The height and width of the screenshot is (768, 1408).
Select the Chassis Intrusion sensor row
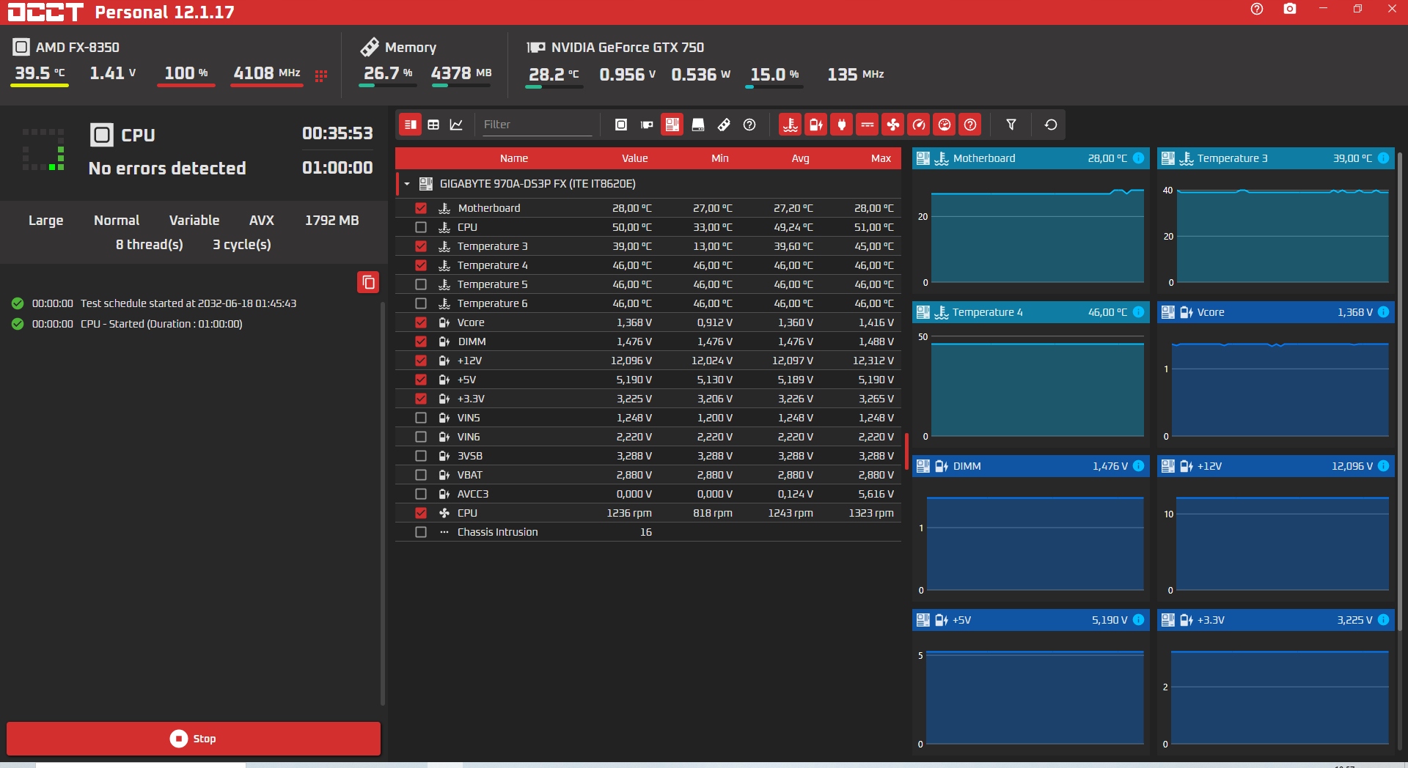[648, 532]
